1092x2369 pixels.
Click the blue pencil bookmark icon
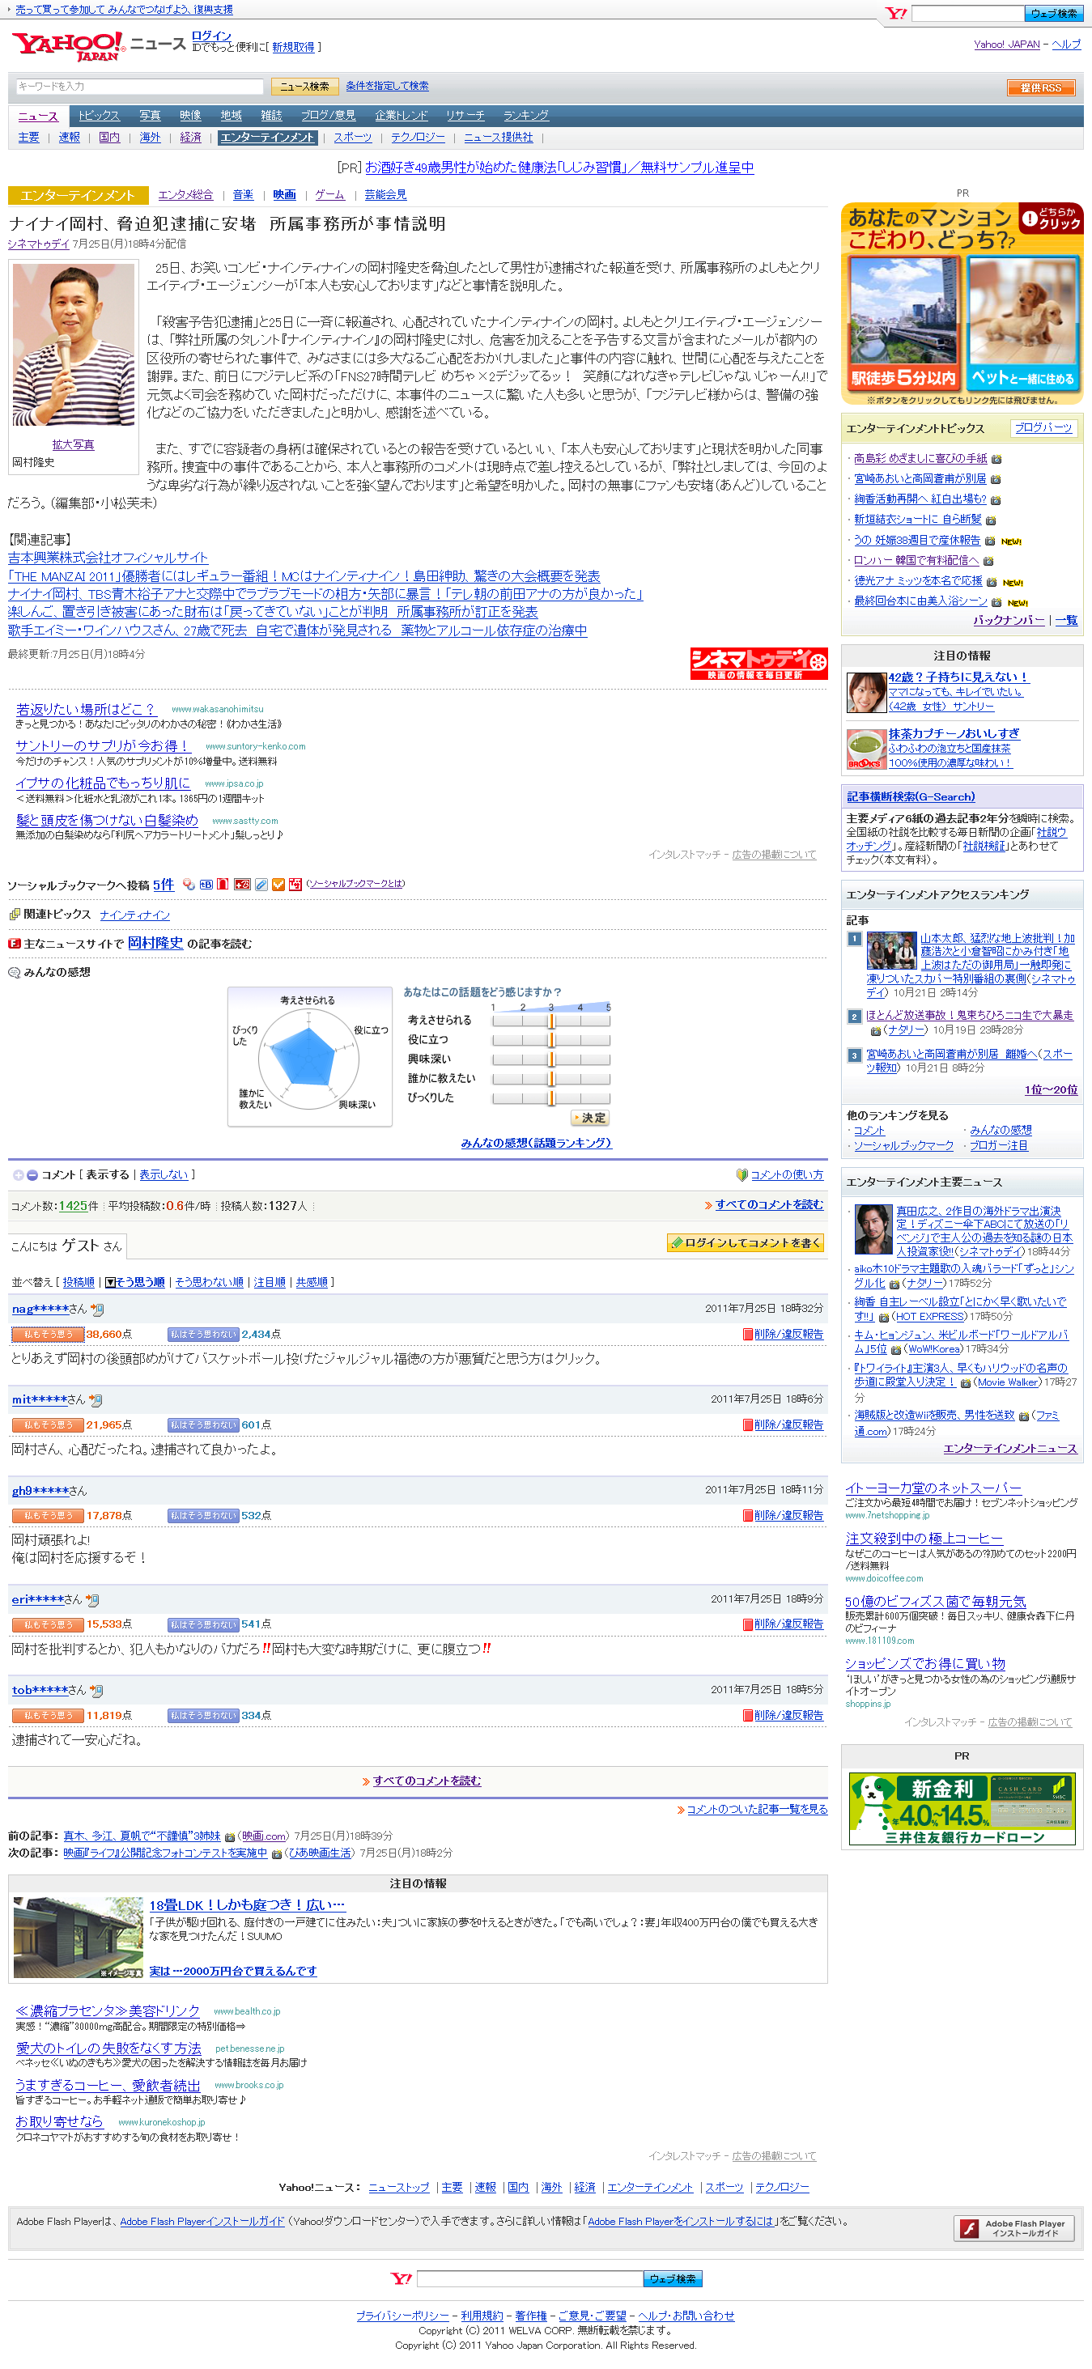coord(261,884)
